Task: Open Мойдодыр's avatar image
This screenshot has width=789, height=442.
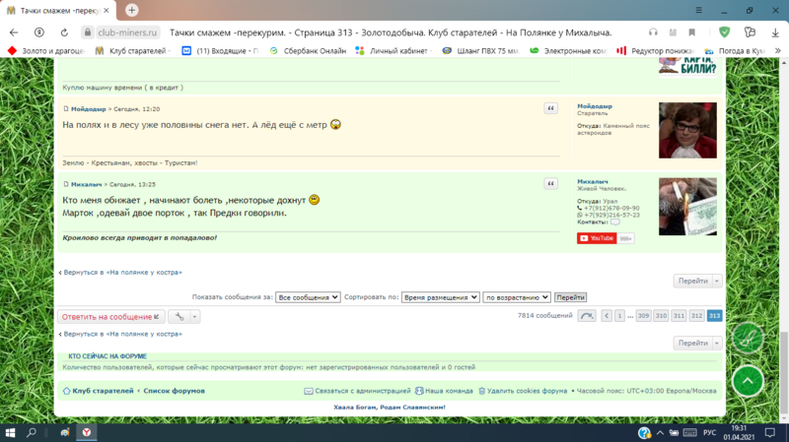Action: pyautogui.click(x=687, y=131)
